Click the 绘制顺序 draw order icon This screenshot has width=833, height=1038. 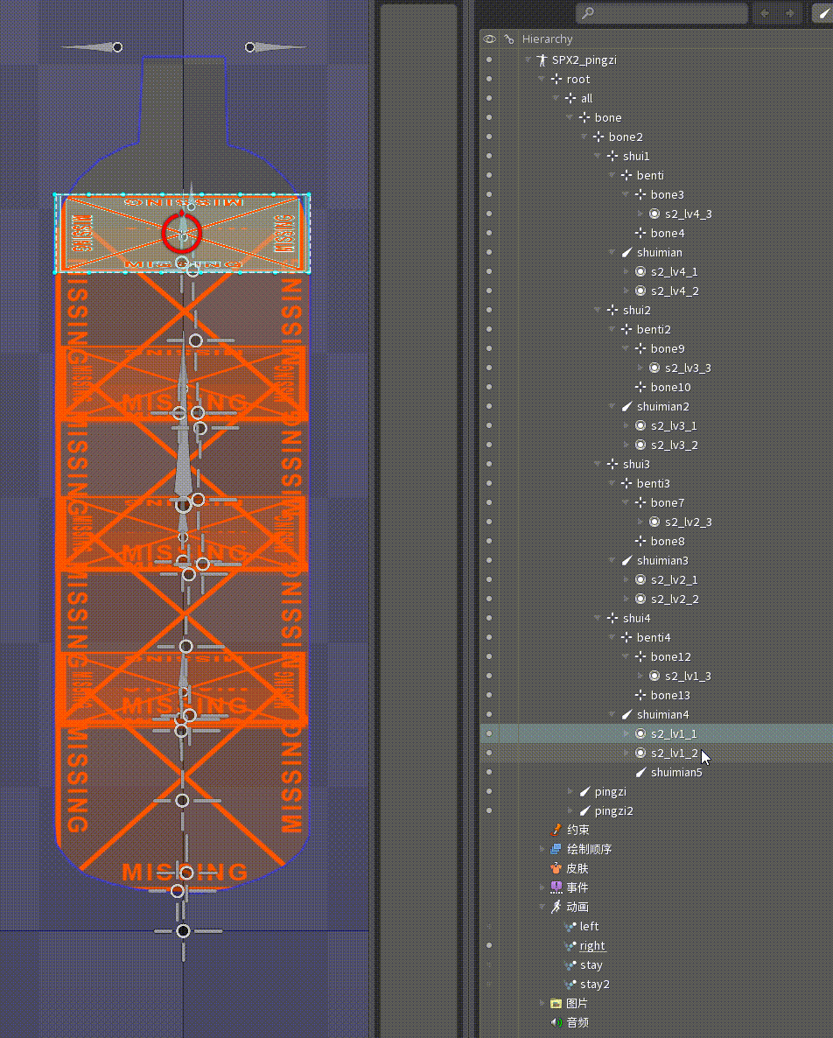coord(556,848)
